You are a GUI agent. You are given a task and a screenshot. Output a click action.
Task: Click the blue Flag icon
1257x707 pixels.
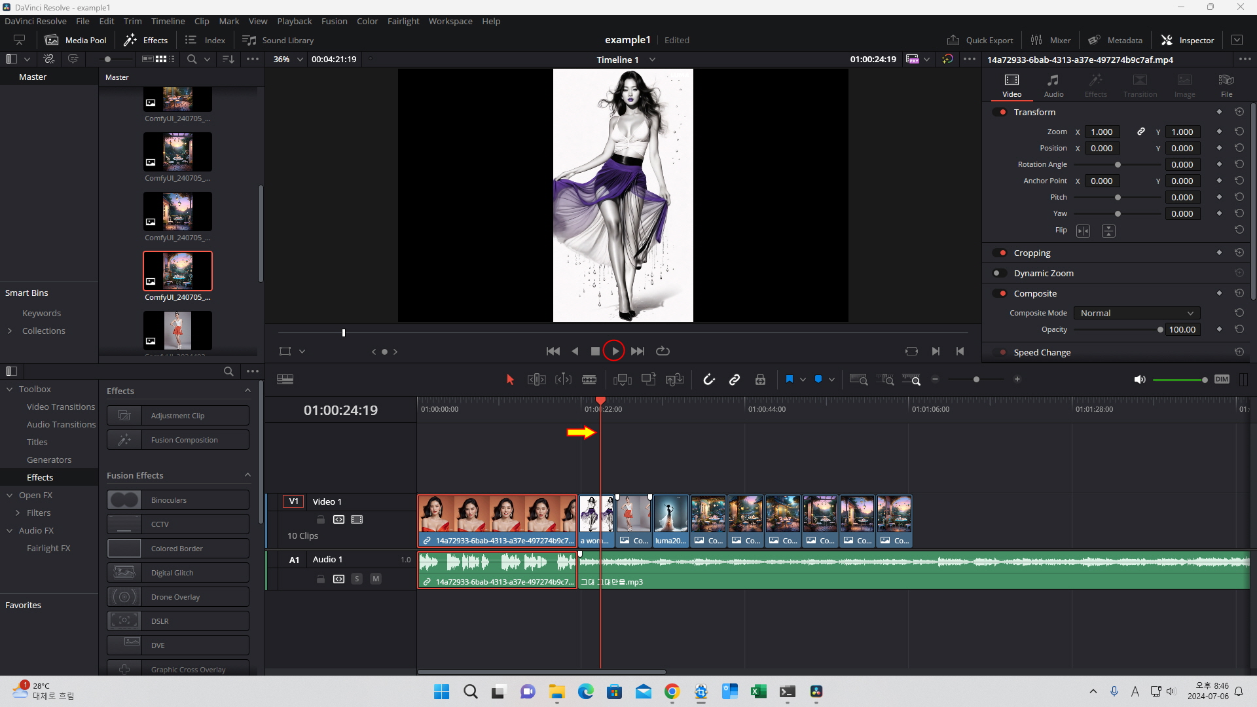pos(790,379)
